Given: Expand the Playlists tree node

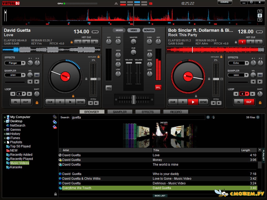Looking at the screenshot, I should [5, 142].
